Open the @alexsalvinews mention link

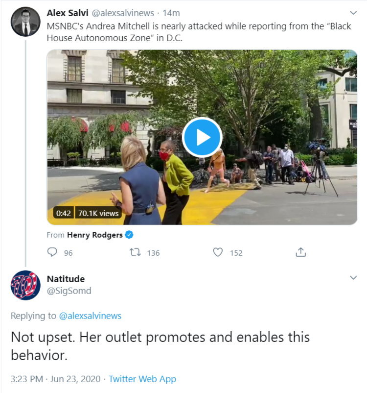click(90, 316)
